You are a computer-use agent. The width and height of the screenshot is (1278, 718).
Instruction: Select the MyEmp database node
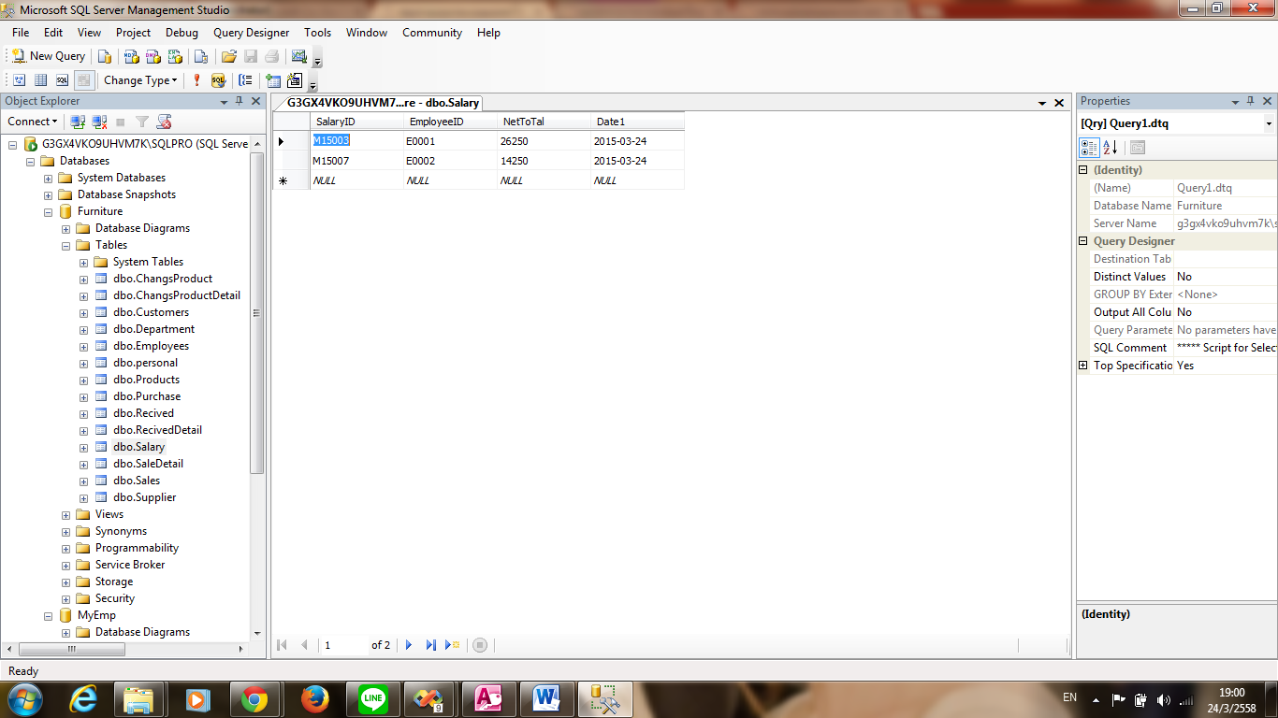tap(96, 615)
